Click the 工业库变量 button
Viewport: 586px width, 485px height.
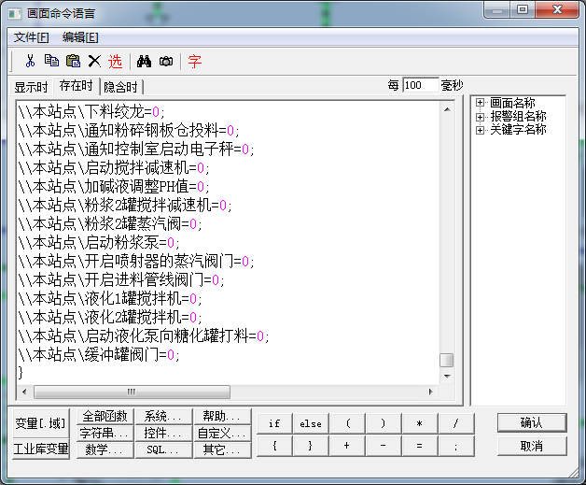41,449
